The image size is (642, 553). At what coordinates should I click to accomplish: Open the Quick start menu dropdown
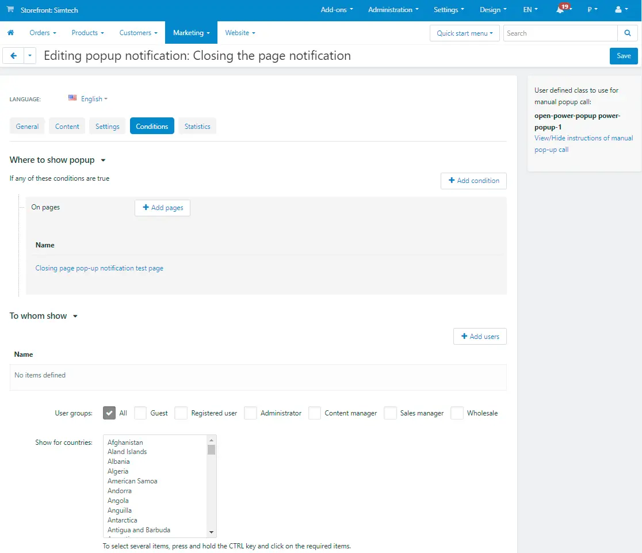464,33
